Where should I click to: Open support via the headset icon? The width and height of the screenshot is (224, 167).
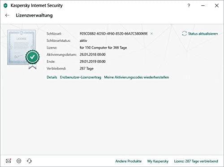[29, 161]
